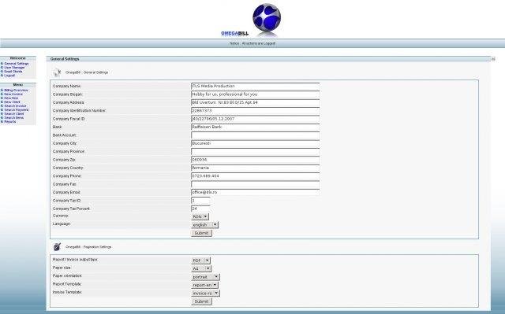Open Search Invoice from the Menu sidebar
Image resolution: width=505 pixels, height=314 pixels.
pyautogui.click(x=15, y=106)
